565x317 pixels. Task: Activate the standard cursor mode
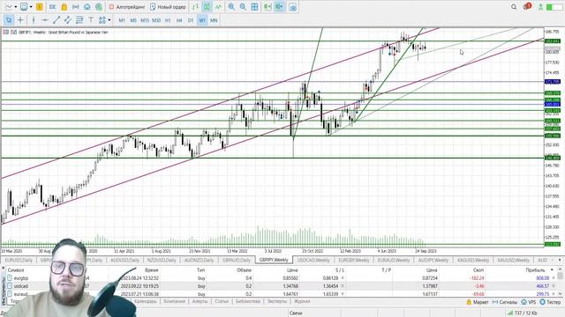point(9,20)
